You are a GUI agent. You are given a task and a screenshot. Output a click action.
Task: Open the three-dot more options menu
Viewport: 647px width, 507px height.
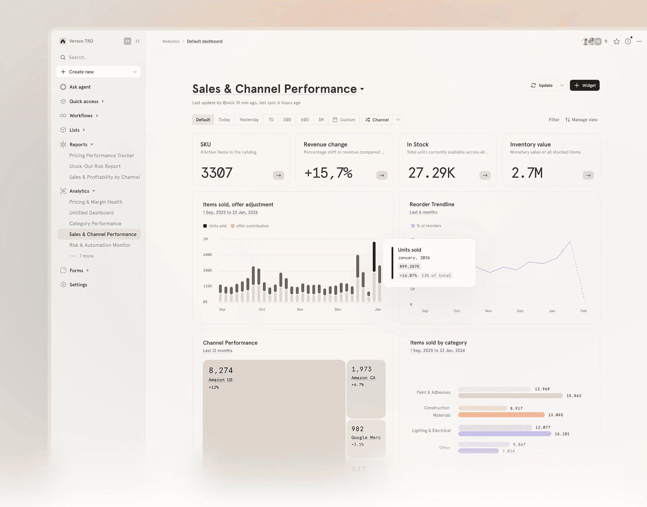[639, 41]
